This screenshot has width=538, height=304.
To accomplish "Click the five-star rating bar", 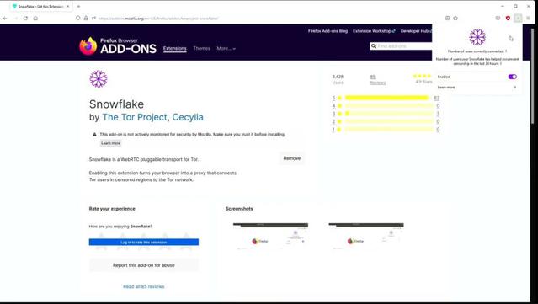I will coord(387,99).
